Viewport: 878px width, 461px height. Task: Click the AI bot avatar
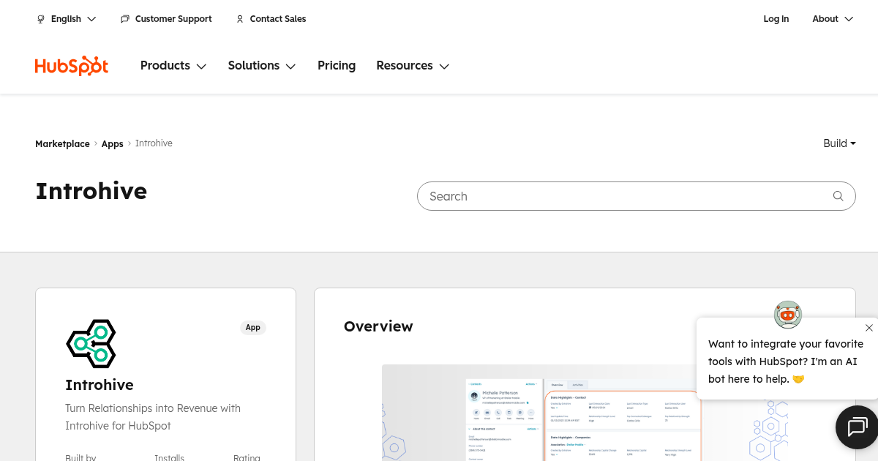788,315
